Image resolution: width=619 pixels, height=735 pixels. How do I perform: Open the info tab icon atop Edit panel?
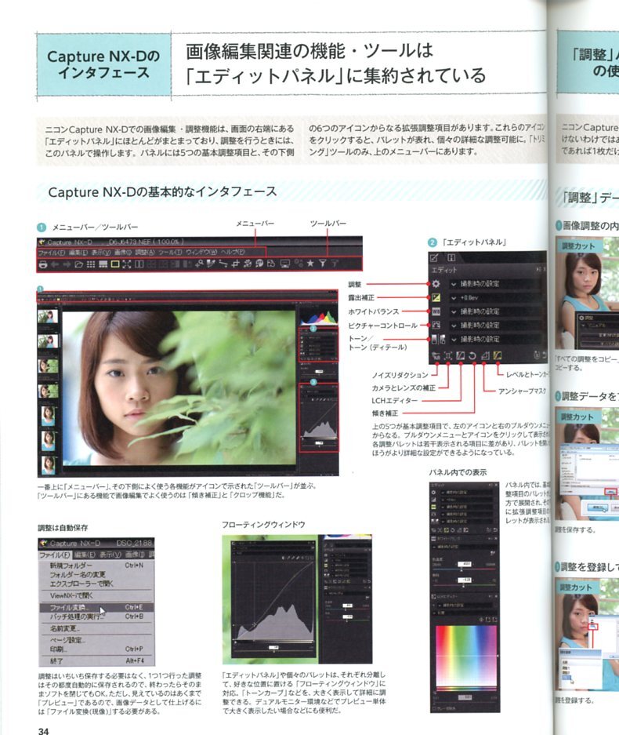[451, 257]
